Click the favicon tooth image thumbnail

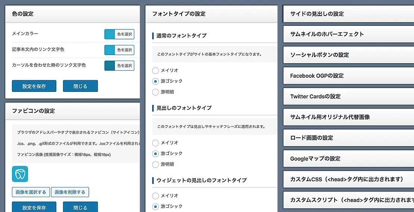20,174
